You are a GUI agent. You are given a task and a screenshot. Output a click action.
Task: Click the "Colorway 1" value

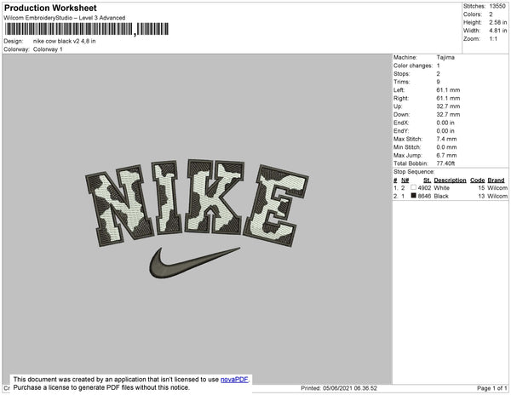pyautogui.click(x=48, y=49)
